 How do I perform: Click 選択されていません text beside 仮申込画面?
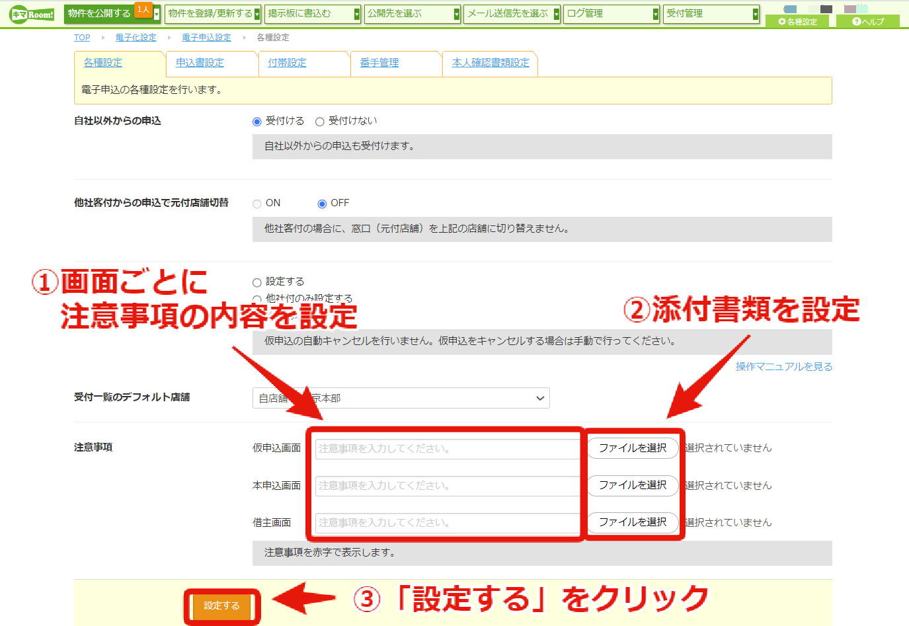point(729,448)
